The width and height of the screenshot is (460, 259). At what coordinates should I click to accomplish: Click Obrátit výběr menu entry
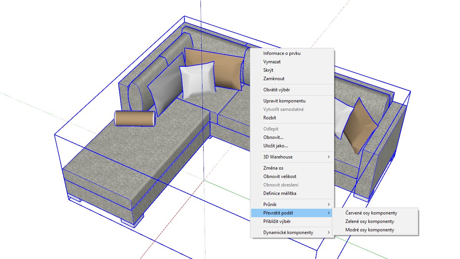tap(276, 90)
